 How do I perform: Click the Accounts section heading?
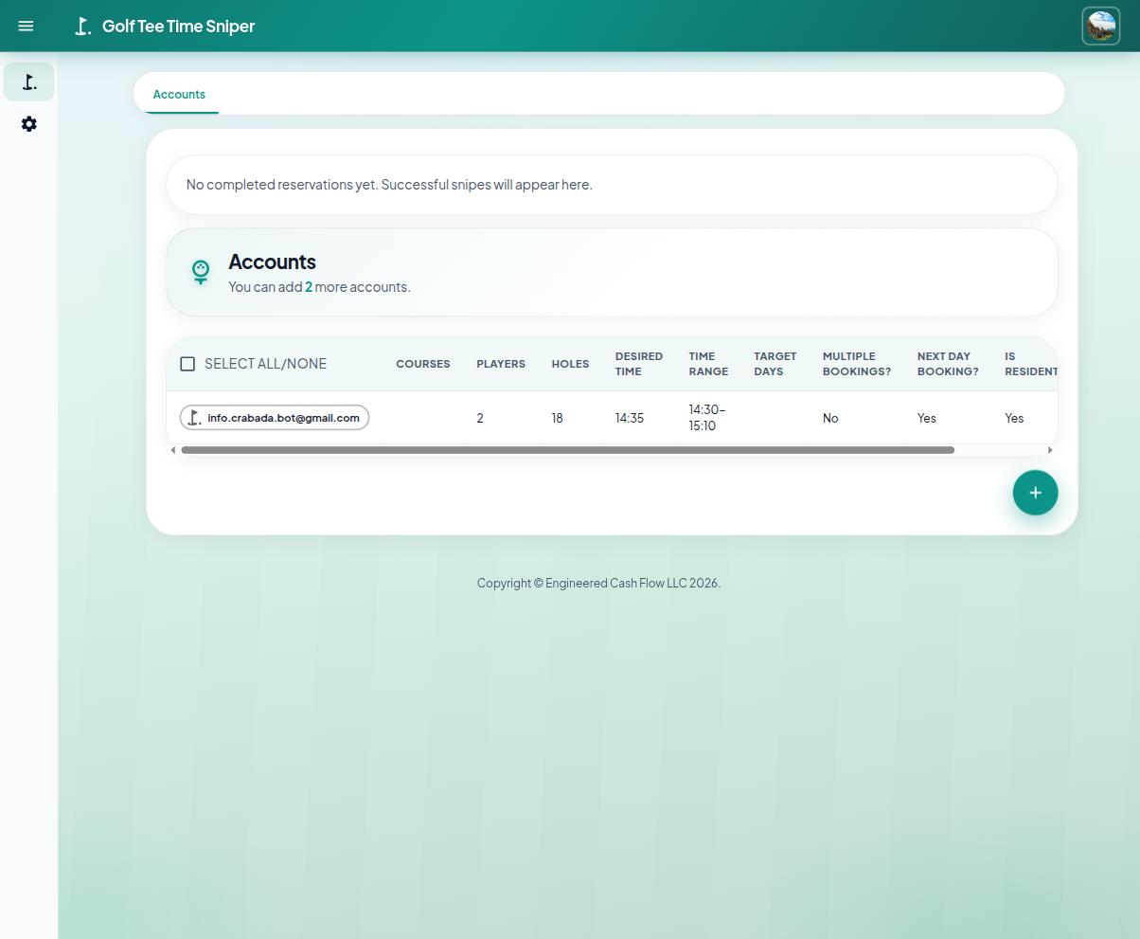coord(272,262)
